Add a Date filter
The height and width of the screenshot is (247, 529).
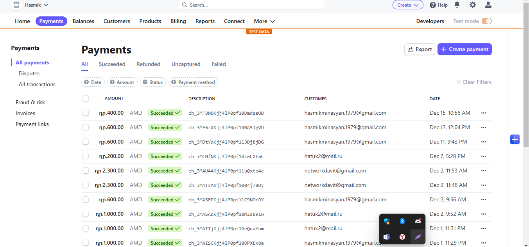tap(93, 82)
